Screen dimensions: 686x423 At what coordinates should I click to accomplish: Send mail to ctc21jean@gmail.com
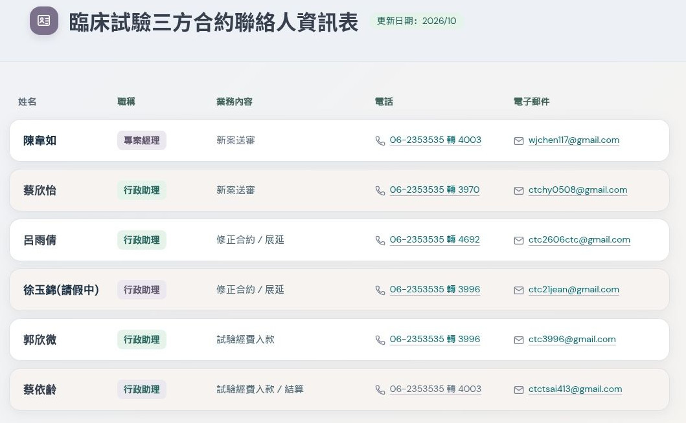[x=573, y=290]
